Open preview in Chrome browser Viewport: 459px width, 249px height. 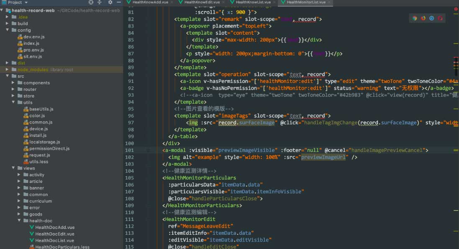pos(415,18)
